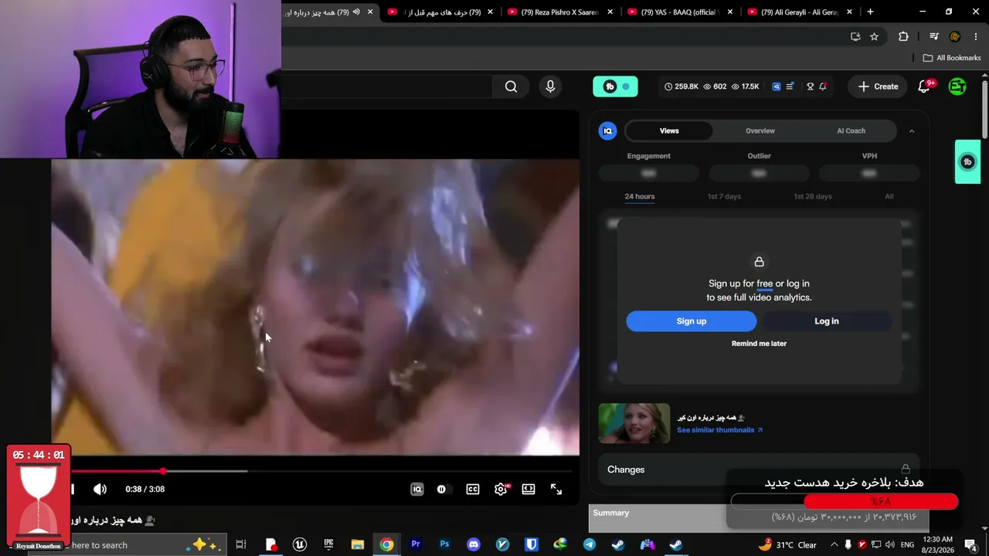The width and height of the screenshot is (989, 556).
Task: Click the blue Sign up button
Action: pos(692,321)
